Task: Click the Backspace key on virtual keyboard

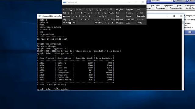Action: click(110, 9)
